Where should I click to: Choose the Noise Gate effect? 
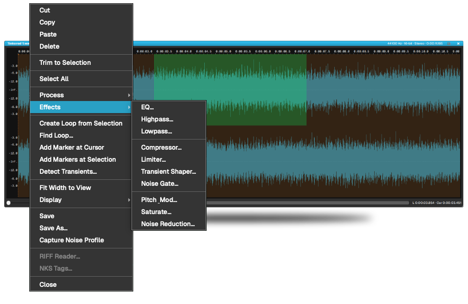[x=169, y=184]
